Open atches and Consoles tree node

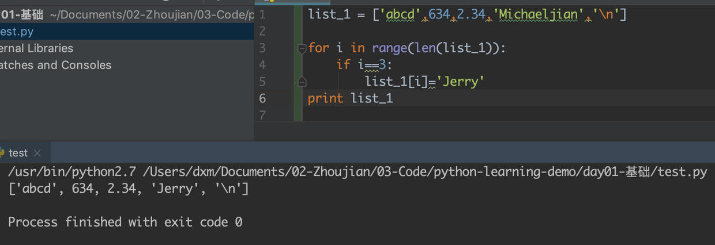(55, 65)
